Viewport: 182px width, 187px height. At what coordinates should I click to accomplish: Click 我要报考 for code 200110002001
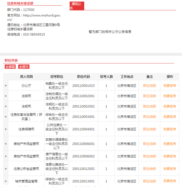[x=170, y=96]
